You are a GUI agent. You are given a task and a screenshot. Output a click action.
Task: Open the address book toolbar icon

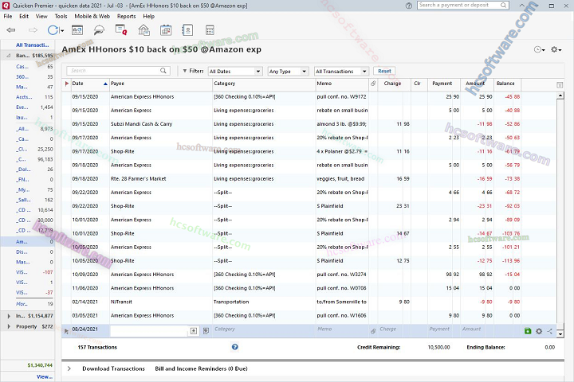click(x=187, y=30)
